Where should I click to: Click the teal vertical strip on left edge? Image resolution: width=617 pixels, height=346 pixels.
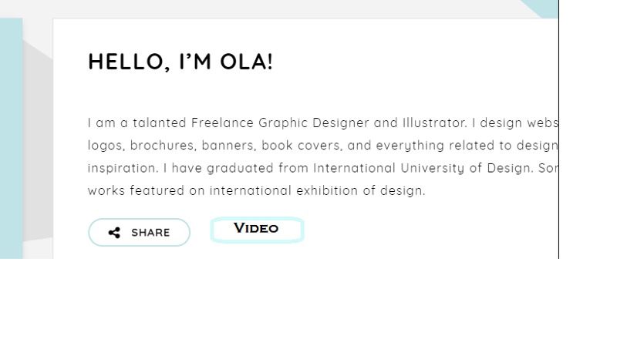[x=11, y=139]
